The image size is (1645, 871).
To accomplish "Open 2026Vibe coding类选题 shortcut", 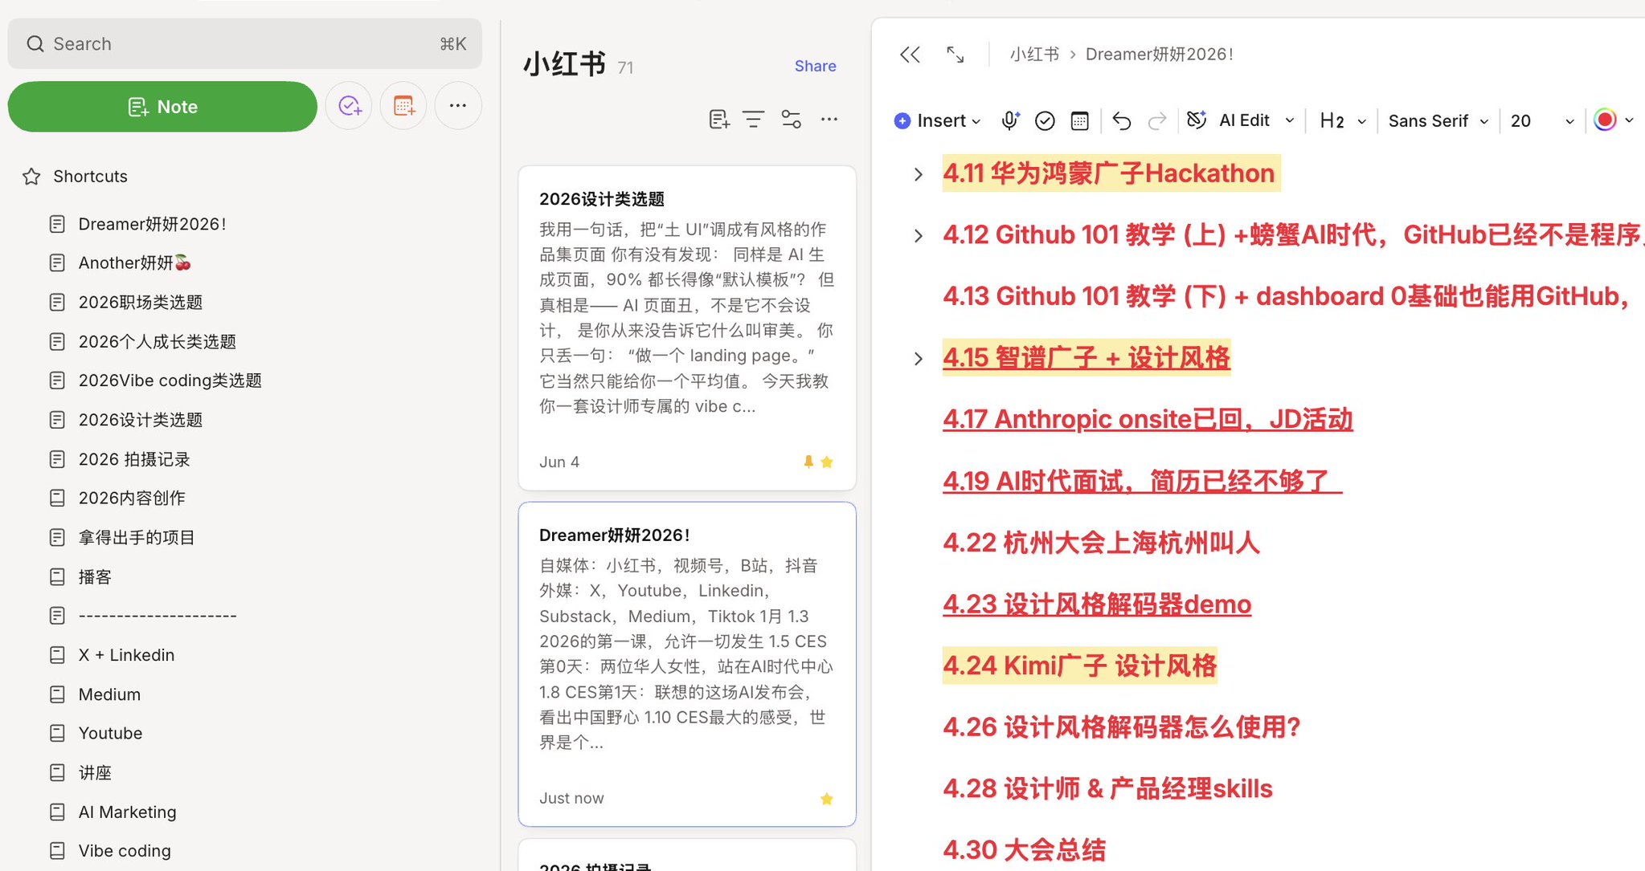I will click(170, 381).
